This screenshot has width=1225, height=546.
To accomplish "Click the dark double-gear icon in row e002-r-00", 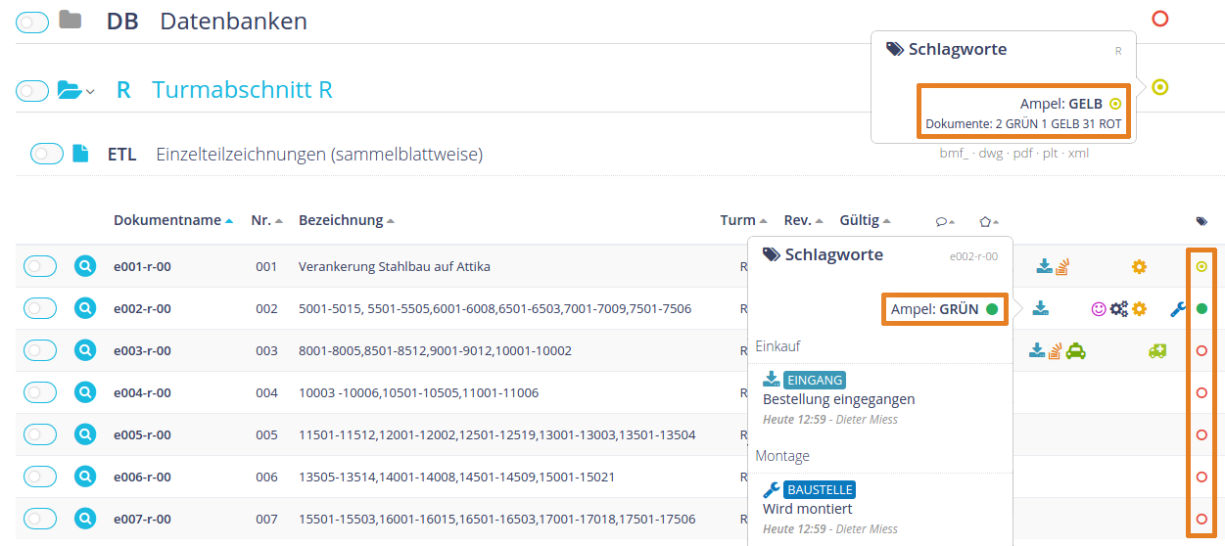I will pos(1119,309).
